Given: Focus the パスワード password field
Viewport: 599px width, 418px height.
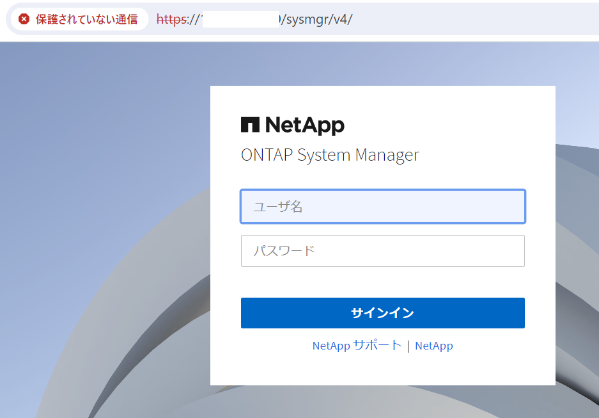Looking at the screenshot, I should (382, 251).
